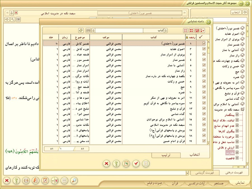Select قاطعیت in the sidebar tree

230,158
